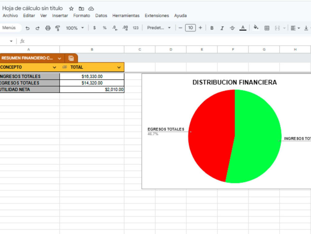The height and width of the screenshot is (234, 311).
Task: Format as percent
Action: pyautogui.click(x=104, y=28)
